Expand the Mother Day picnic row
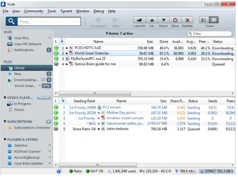The image size is (238, 177). (99, 113)
